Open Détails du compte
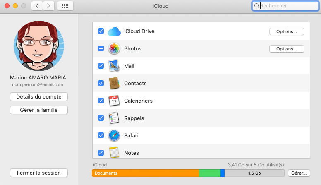321x185 pixels. point(39,97)
